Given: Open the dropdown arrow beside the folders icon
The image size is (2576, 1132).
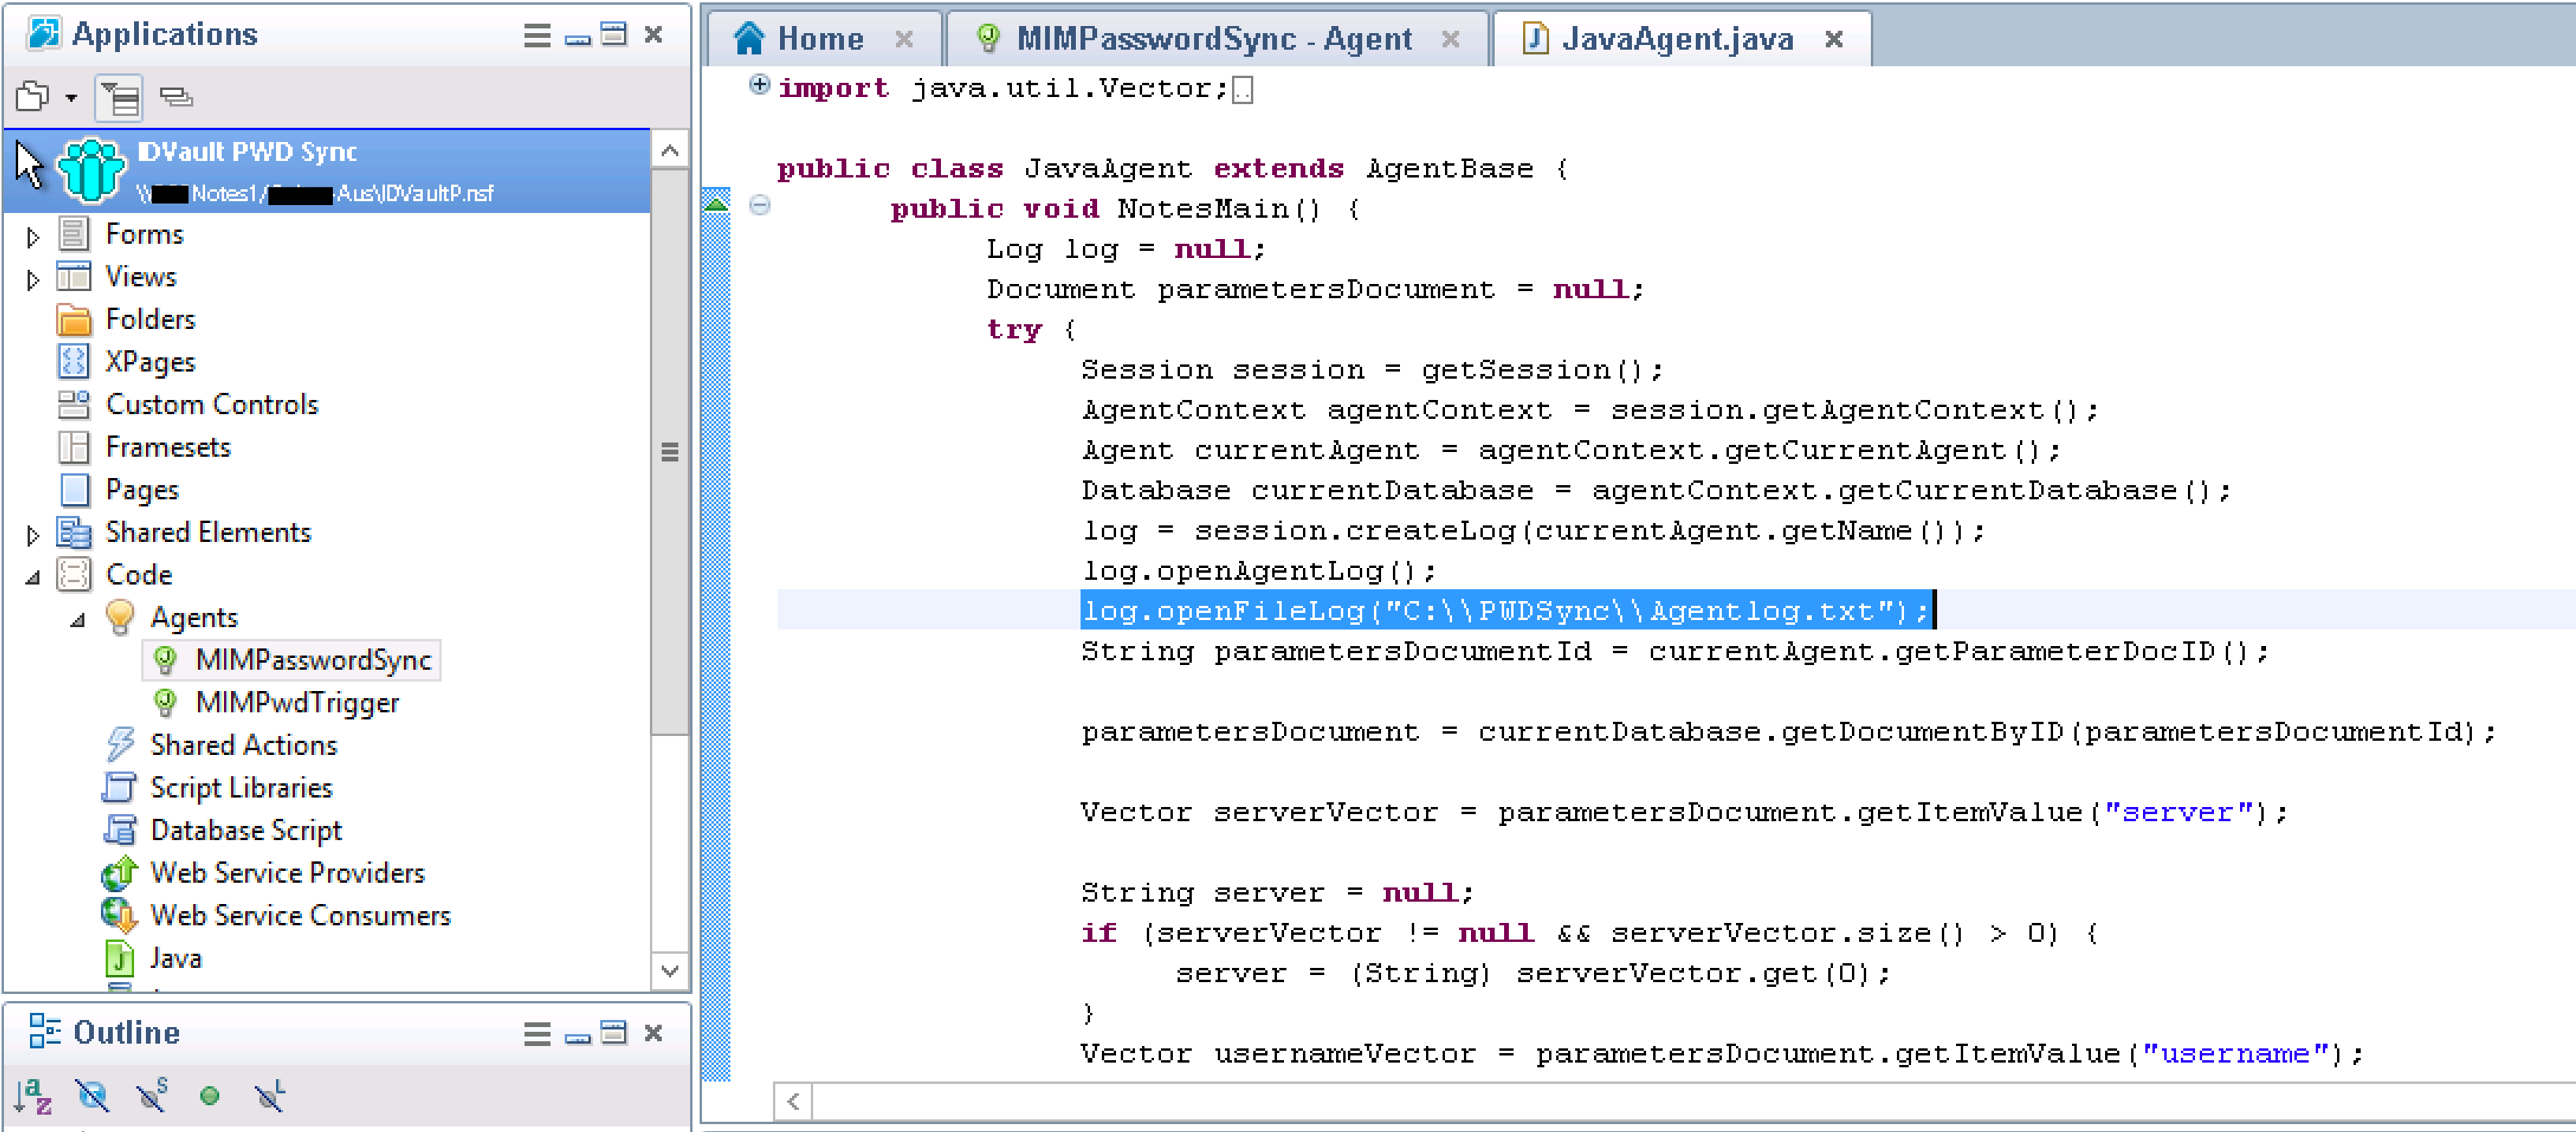Looking at the screenshot, I should click(71, 98).
